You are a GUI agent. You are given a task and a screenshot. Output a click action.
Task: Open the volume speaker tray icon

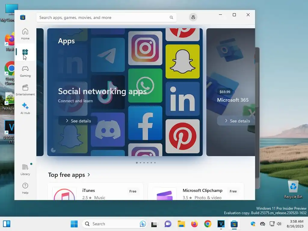tap(279, 224)
